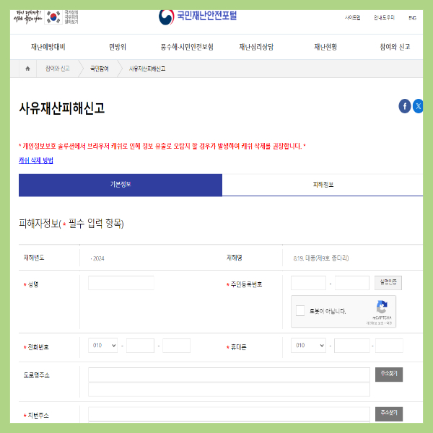Share page via X (Twitter) icon
This screenshot has height=433, width=433.
tap(418, 106)
